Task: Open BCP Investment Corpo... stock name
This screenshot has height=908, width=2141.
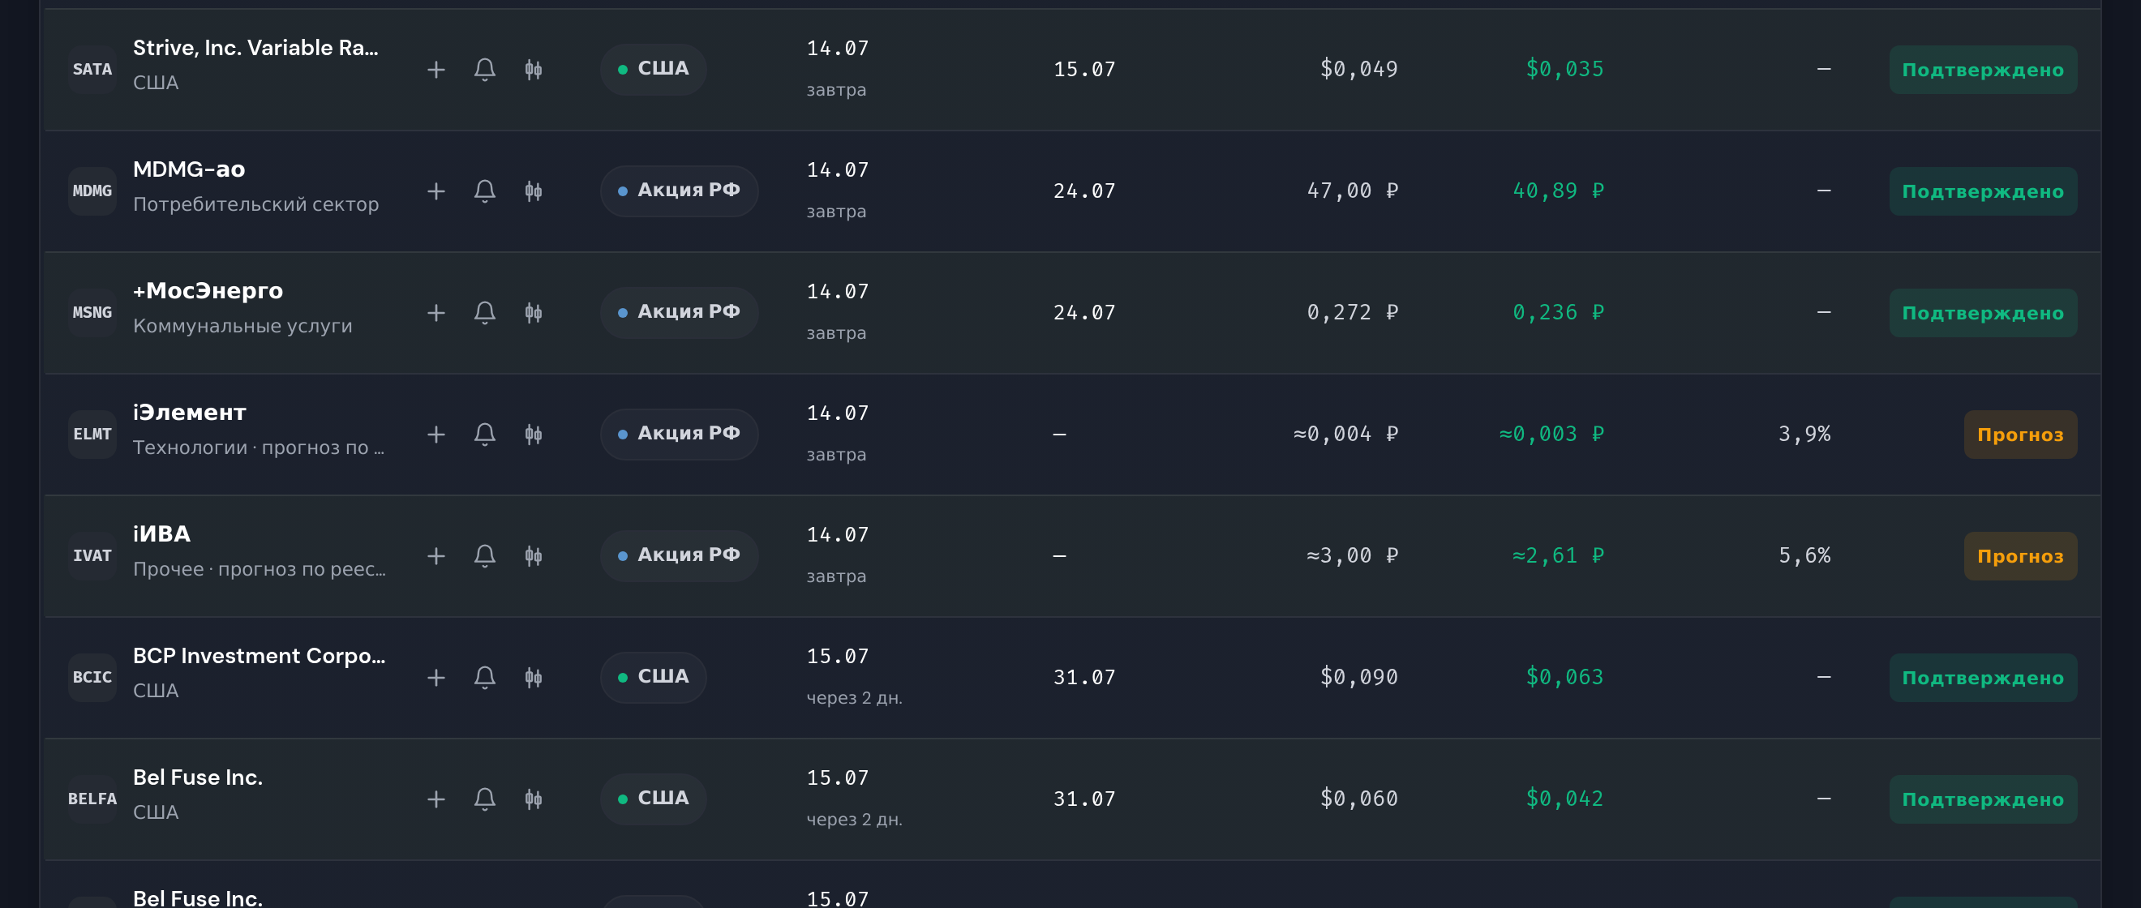Action: point(259,655)
